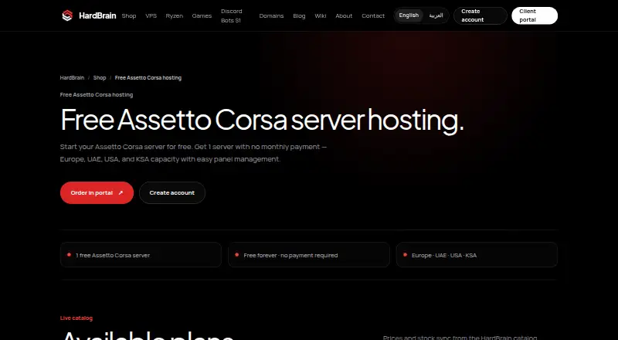The height and width of the screenshot is (340, 618).
Task: Open Discord Bots $1 page
Action: click(231, 15)
